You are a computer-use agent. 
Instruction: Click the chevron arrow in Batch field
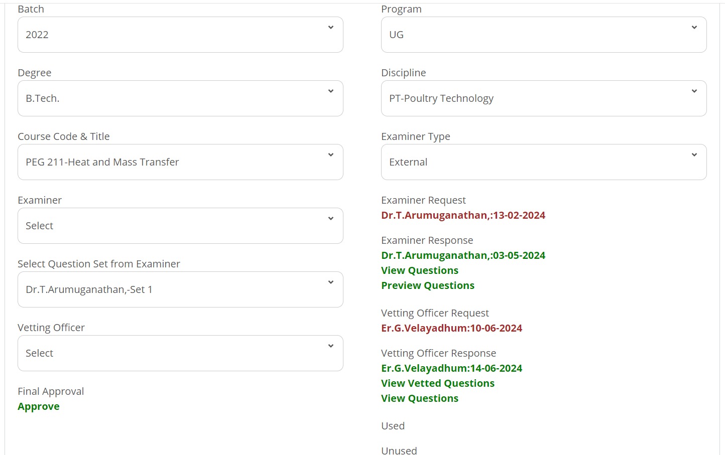tap(331, 28)
